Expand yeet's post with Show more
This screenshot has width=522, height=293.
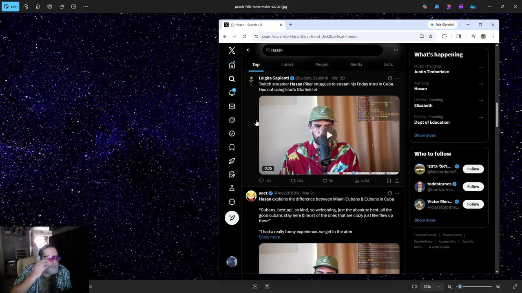click(269, 237)
